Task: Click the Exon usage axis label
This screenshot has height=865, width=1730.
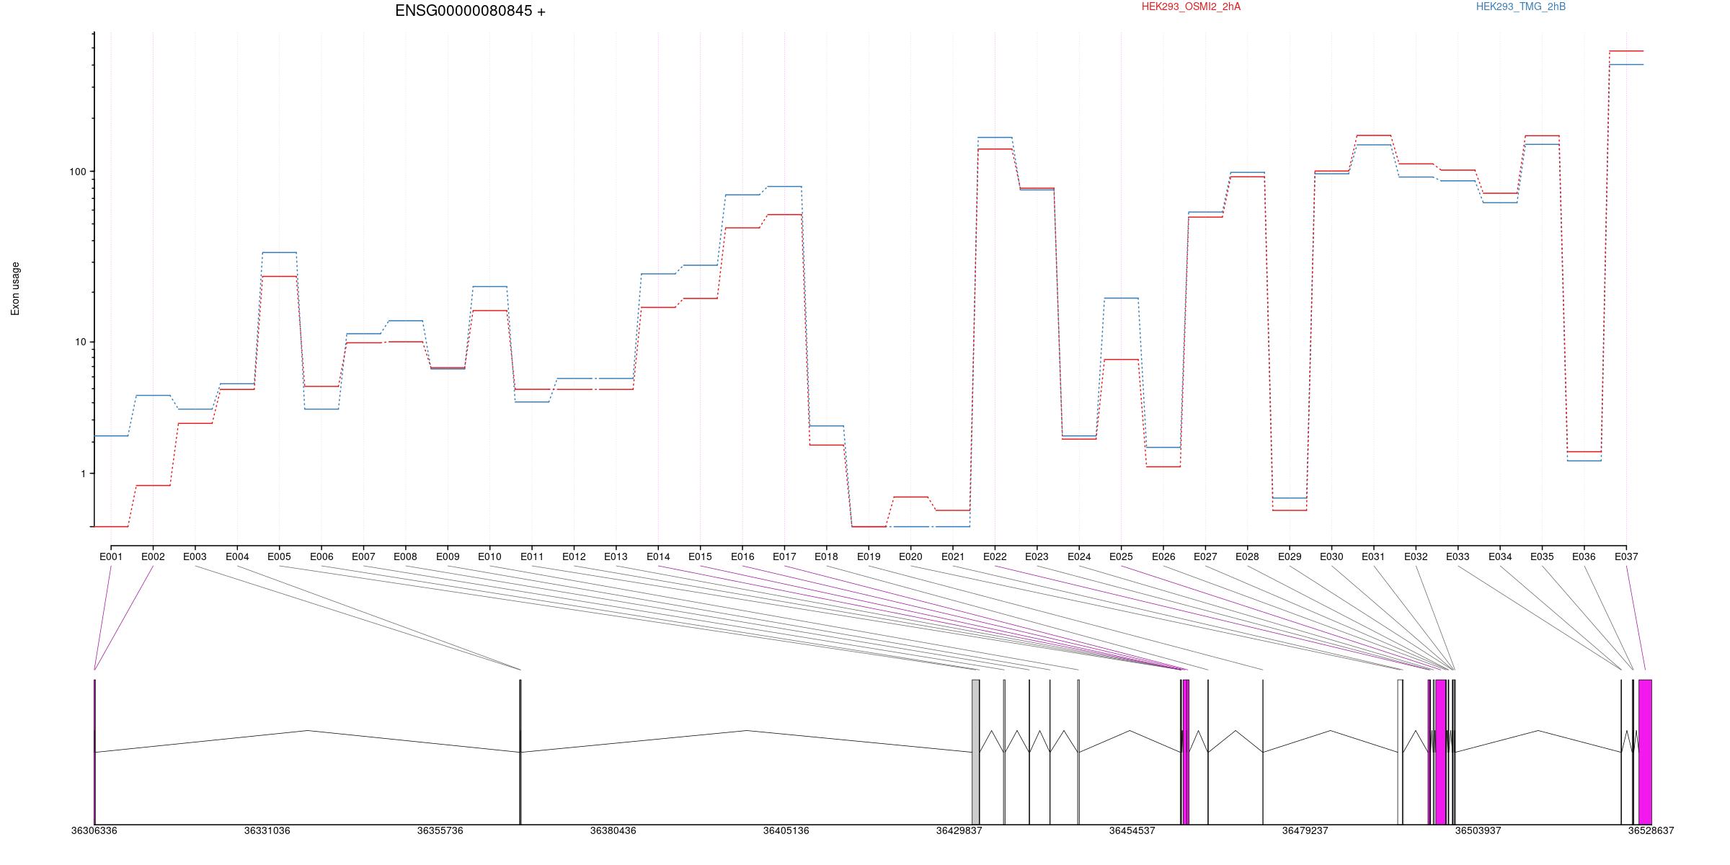Action: click(15, 288)
